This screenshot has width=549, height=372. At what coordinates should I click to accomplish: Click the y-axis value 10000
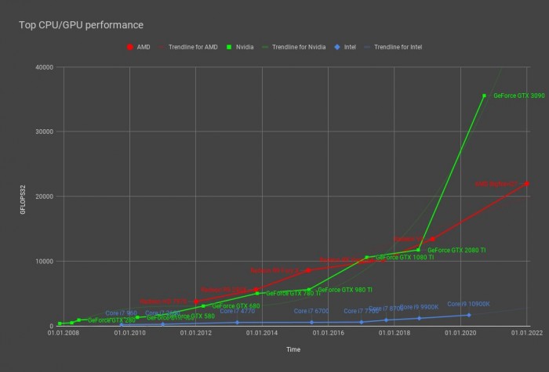[45, 261]
